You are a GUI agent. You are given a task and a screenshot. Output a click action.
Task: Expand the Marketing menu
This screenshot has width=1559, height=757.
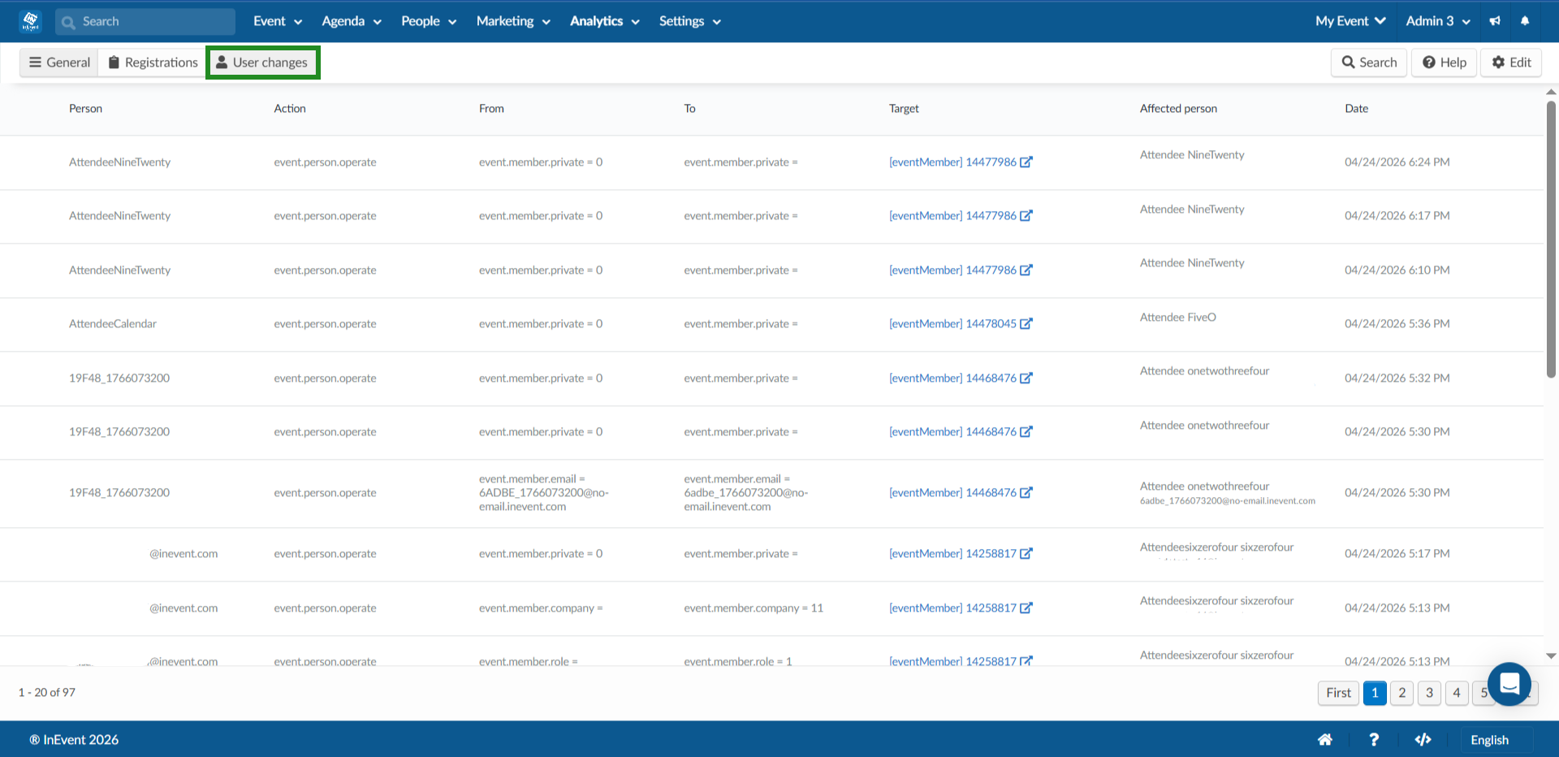coord(513,21)
